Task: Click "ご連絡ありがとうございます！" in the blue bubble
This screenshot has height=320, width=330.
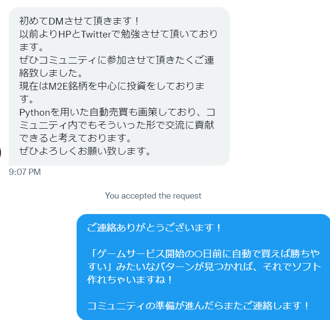Action: click(154, 228)
